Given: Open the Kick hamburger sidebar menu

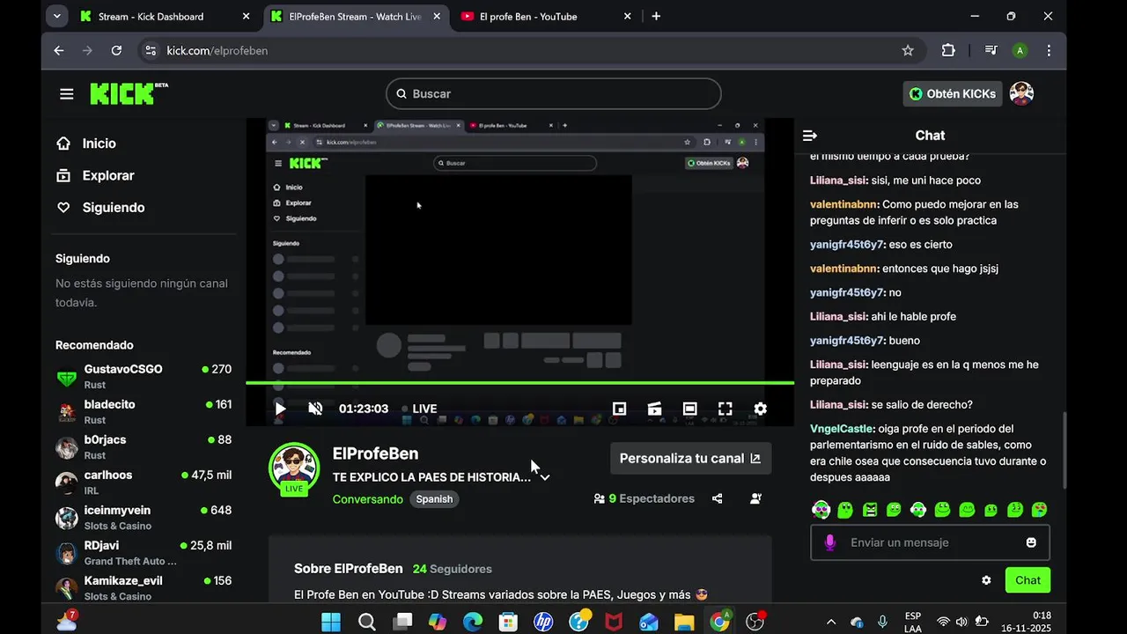Looking at the screenshot, I should 67,93.
